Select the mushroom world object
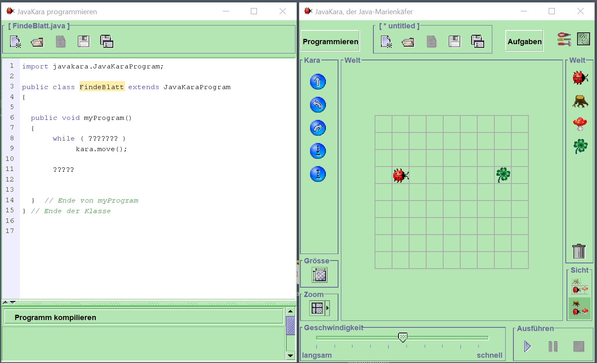Image resolution: width=597 pixels, height=363 pixels. pos(580,124)
